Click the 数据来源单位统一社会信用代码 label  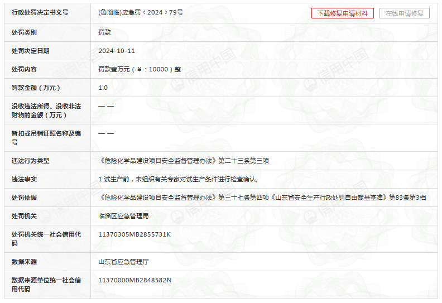point(46,285)
